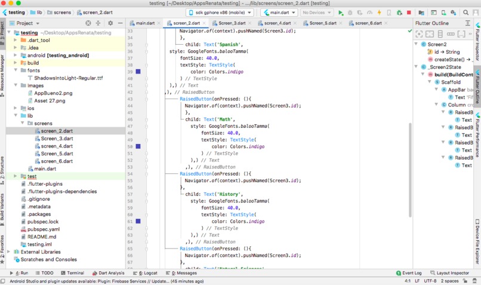Run the app with the green play button
Screen dimensions: 481x285
point(341,13)
